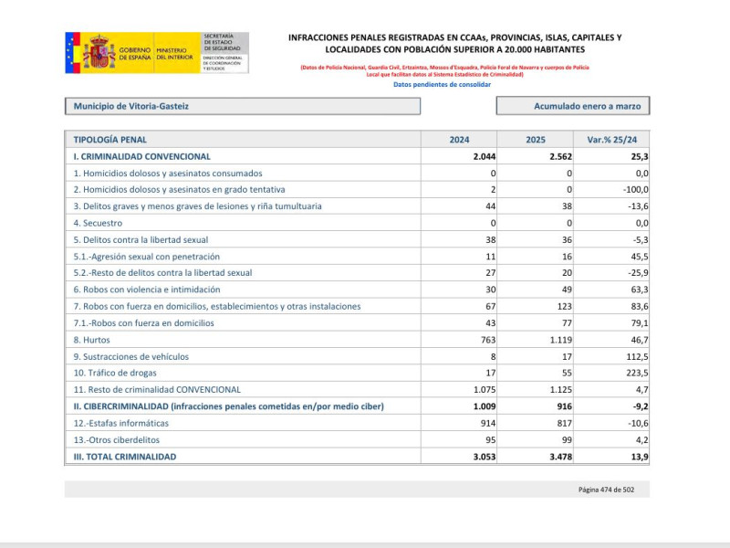Select '7. Robos con fuerza en domicilios, establecimientos' row
The image size is (730, 548).
[217, 307]
